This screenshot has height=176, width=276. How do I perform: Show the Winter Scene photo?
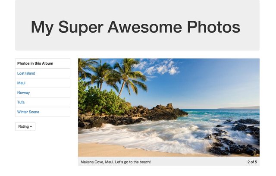click(x=28, y=112)
